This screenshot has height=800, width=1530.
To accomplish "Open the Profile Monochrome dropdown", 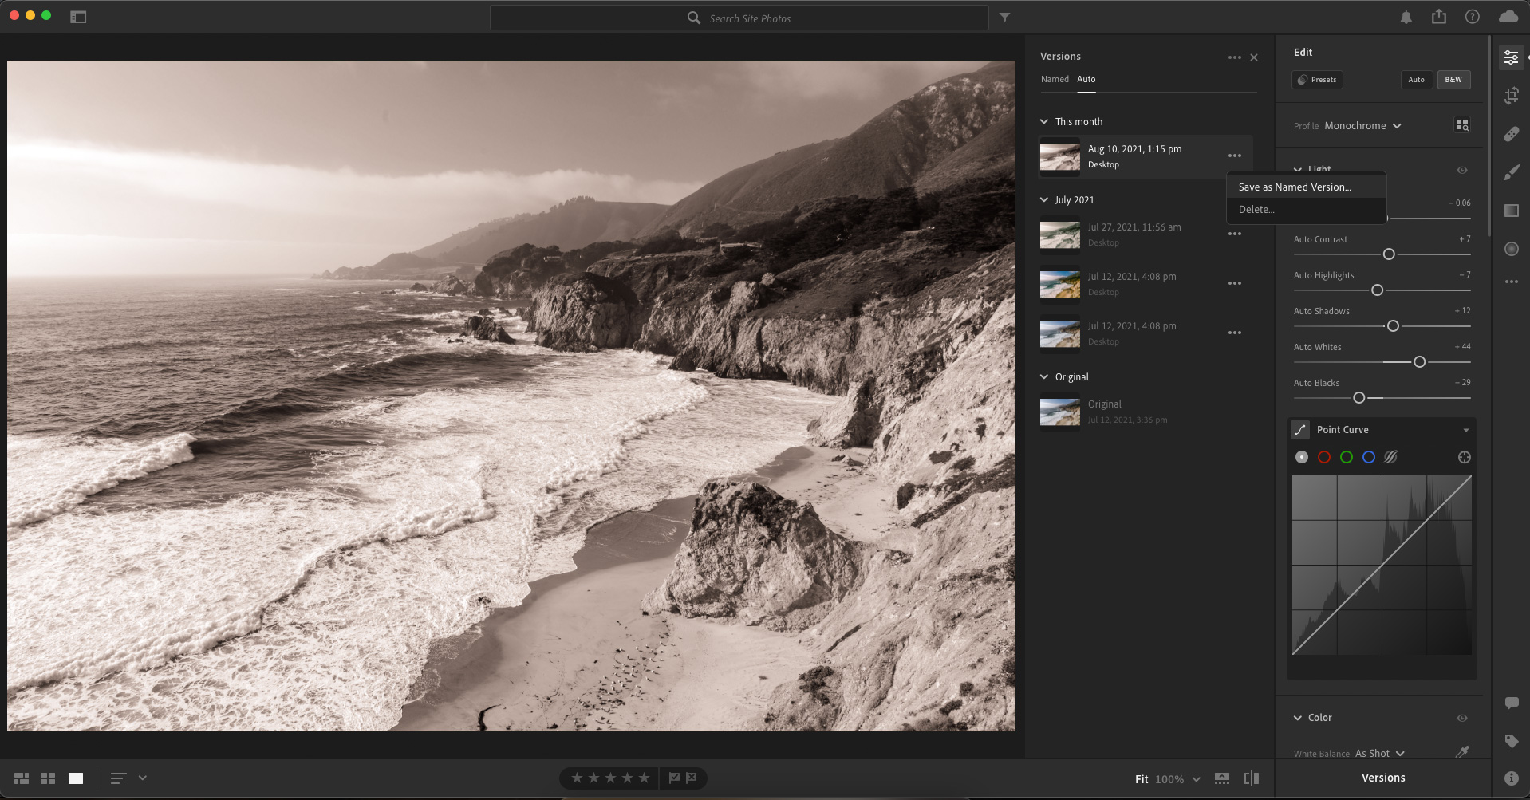I will coord(1362,126).
